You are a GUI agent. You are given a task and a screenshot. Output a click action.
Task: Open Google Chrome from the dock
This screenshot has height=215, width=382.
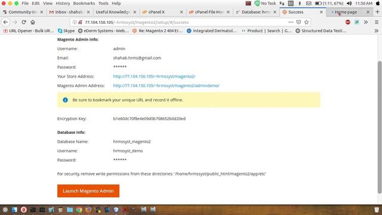79,210
